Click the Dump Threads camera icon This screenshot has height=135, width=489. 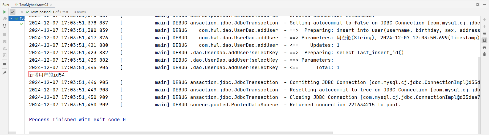(x=5, y=41)
